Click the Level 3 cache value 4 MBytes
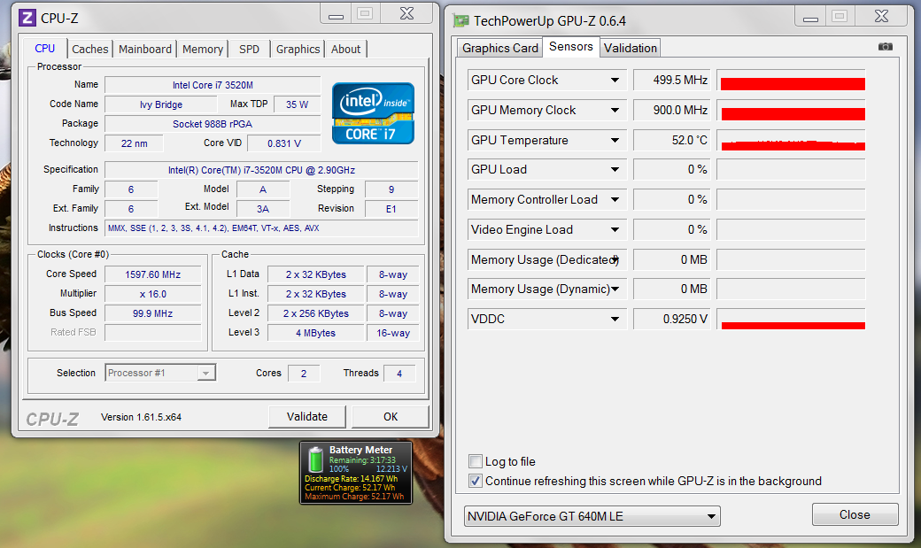This screenshot has height=548, width=921. pos(315,333)
